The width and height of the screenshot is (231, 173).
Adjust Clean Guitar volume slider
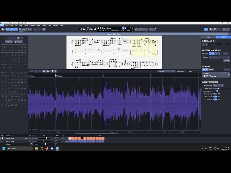[46, 138]
